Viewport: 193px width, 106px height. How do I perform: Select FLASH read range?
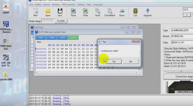click(61, 21)
